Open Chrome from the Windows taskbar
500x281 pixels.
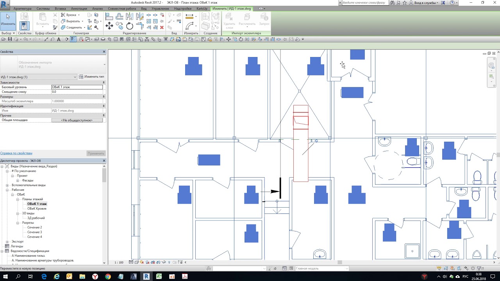pos(108,276)
